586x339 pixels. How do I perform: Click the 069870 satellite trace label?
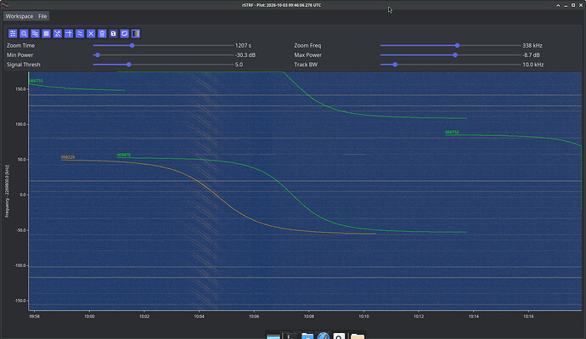[124, 155]
